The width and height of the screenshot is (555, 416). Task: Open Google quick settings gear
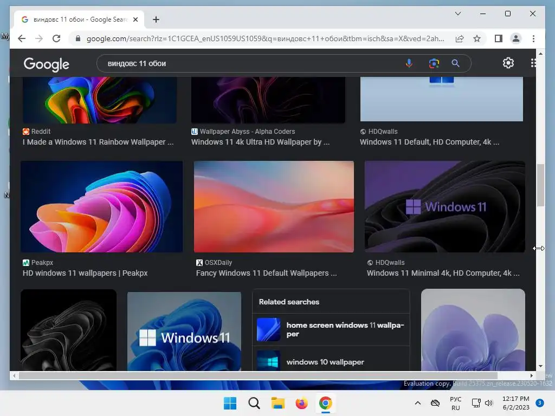tap(508, 63)
